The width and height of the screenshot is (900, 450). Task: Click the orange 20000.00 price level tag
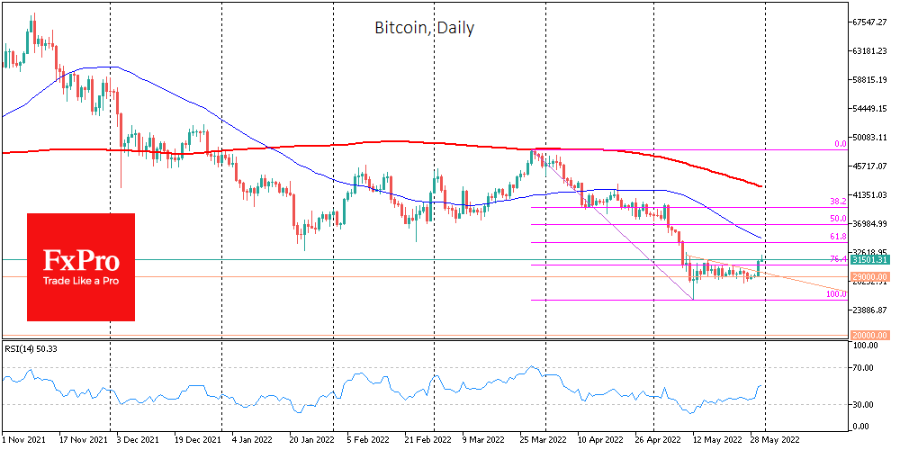(x=870, y=337)
